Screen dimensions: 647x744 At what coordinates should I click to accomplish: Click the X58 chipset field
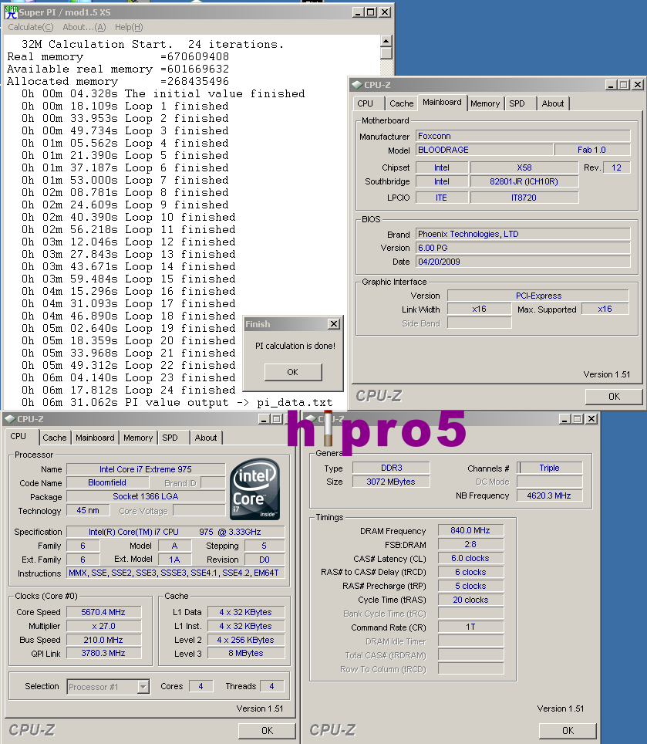click(x=524, y=167)
